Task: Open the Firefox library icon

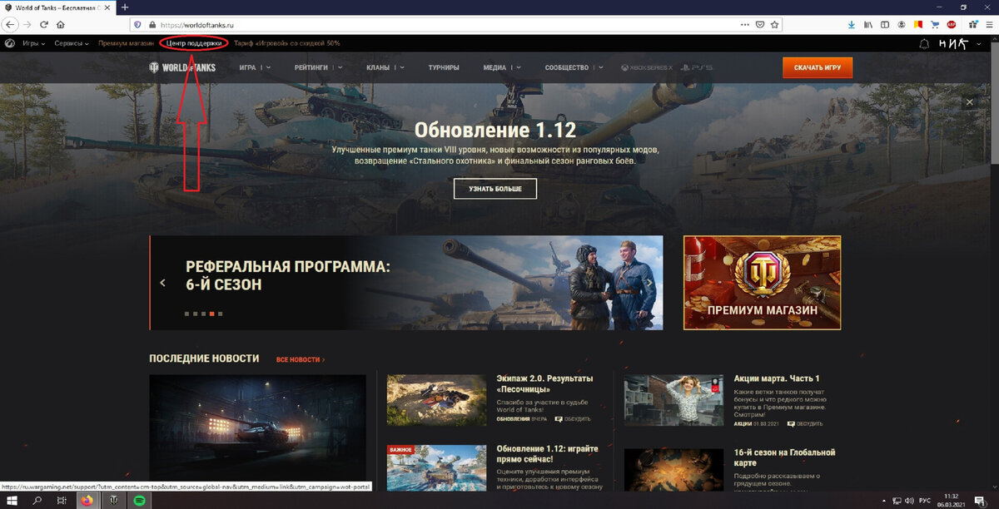Action: [x=867, y=25]
